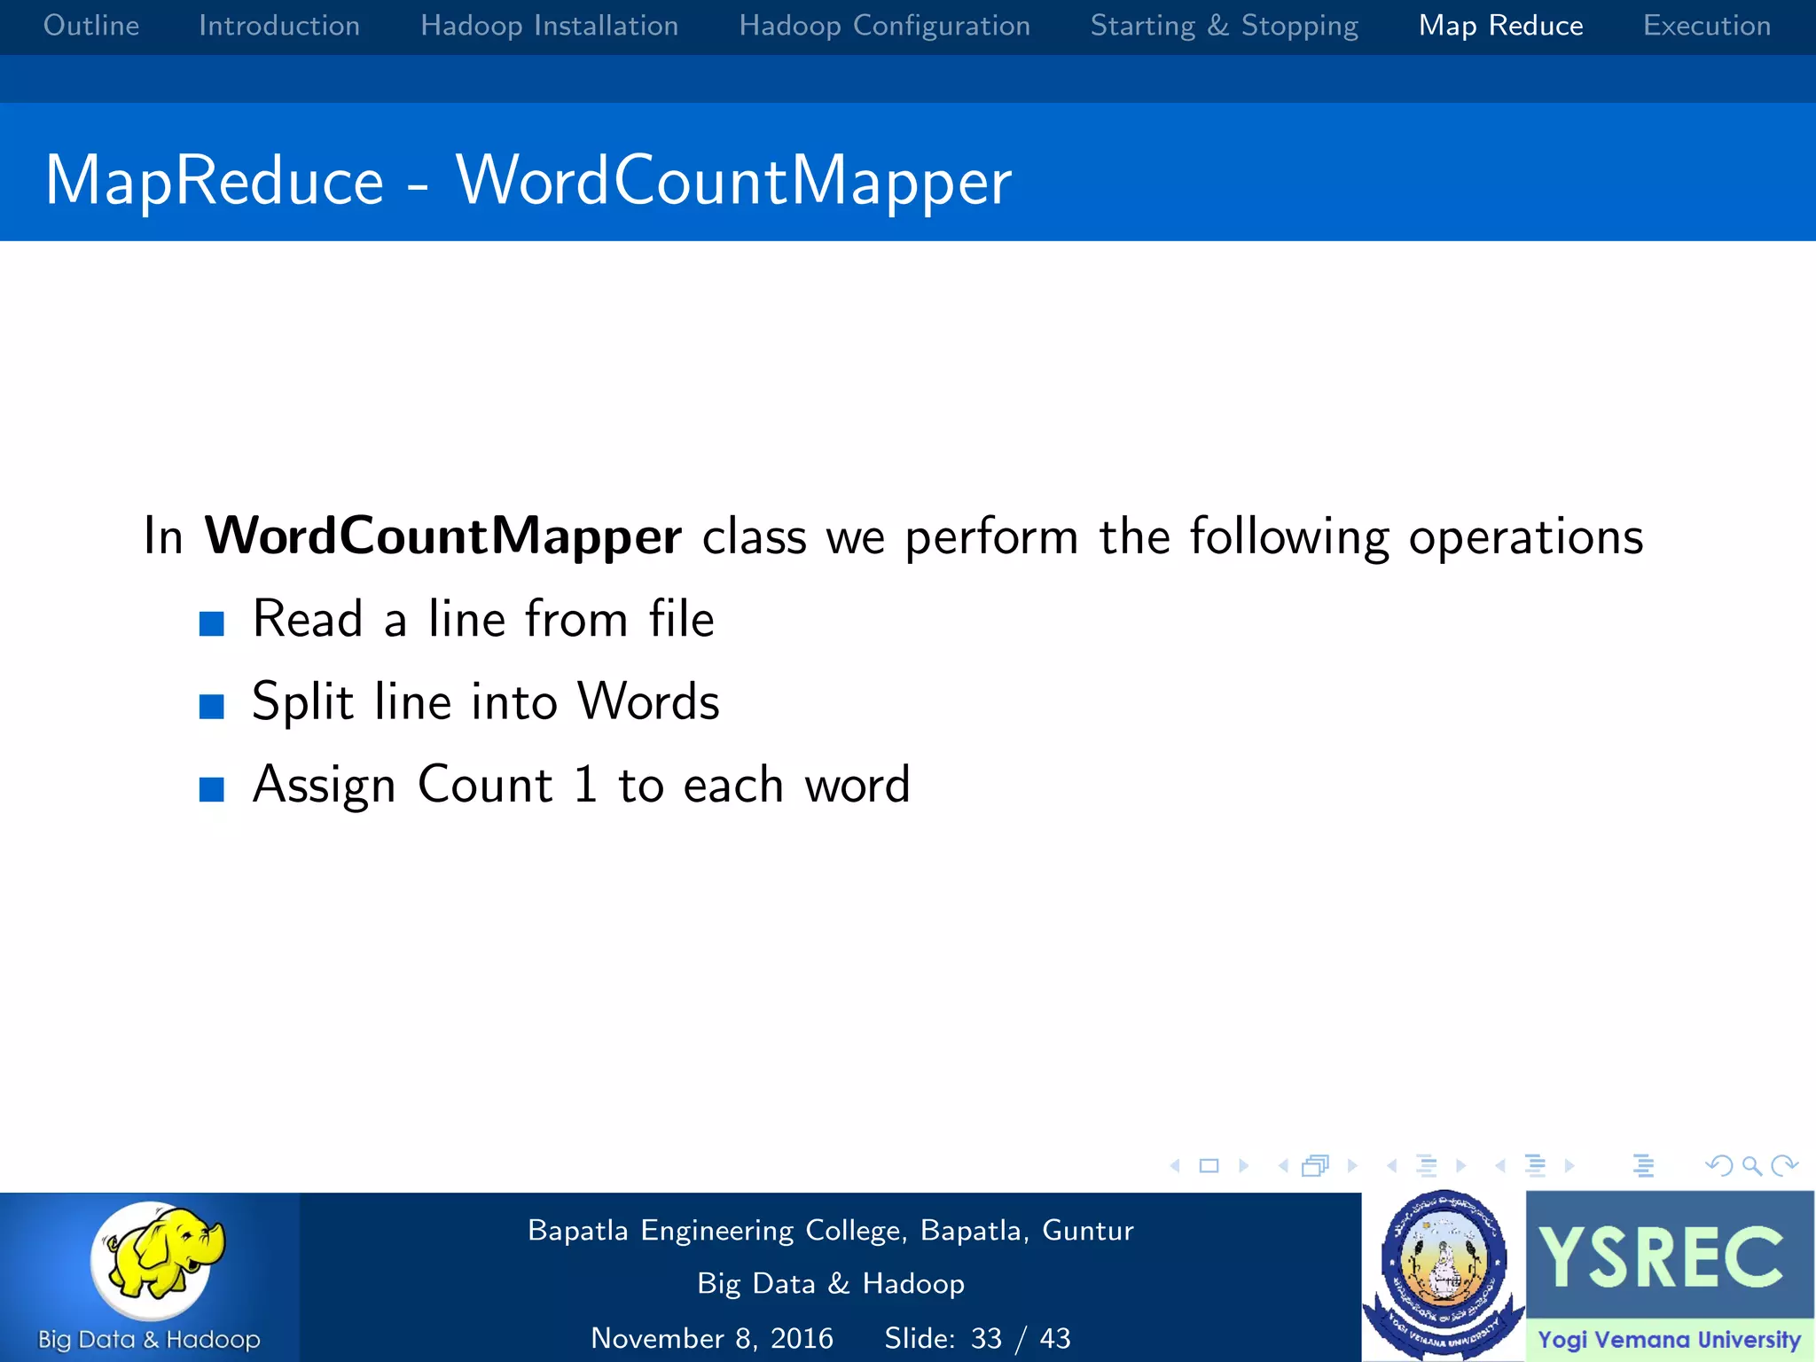The image size is (1816, 1362).
Task: Click the slide rectangle navigation icon
Action: (x=1209, y=1166)
